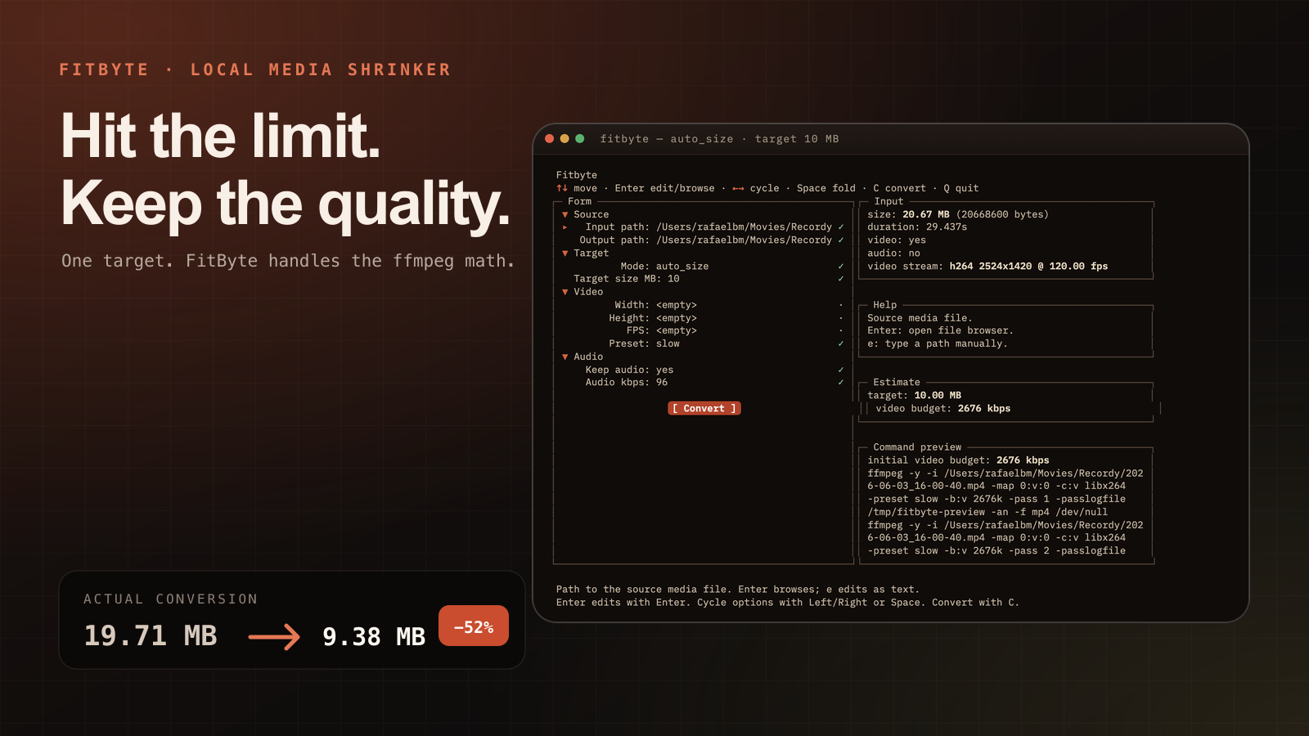This screenshot has height=736, width=1309.
Task: Select the empty FPS field
Action: tap(677, 331)
